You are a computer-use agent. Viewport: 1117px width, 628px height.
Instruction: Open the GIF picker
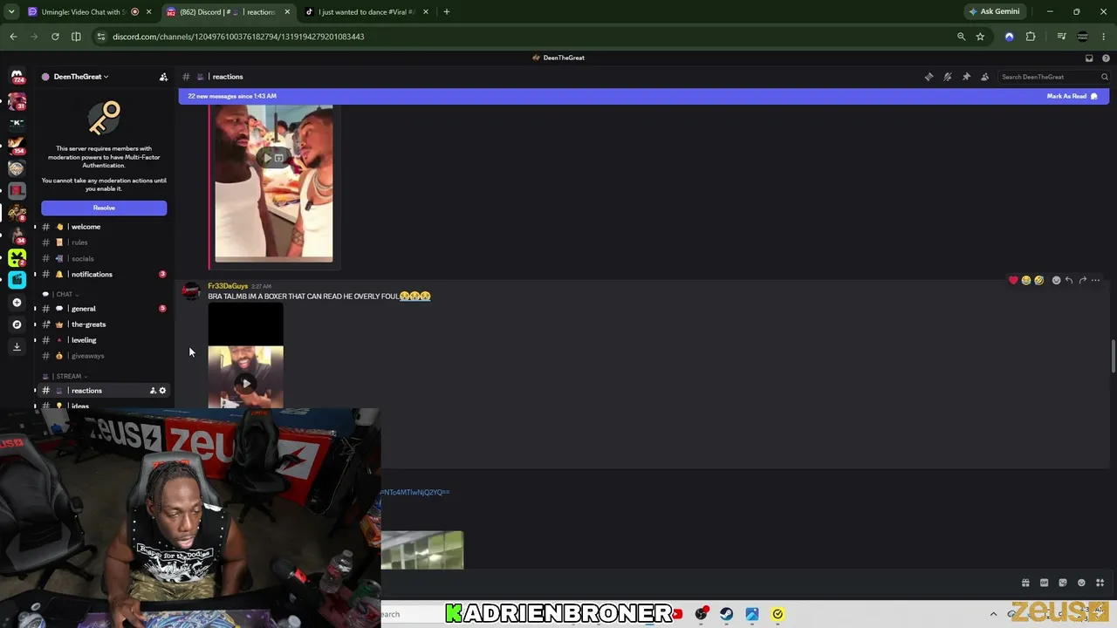(x=1044, y=583)
